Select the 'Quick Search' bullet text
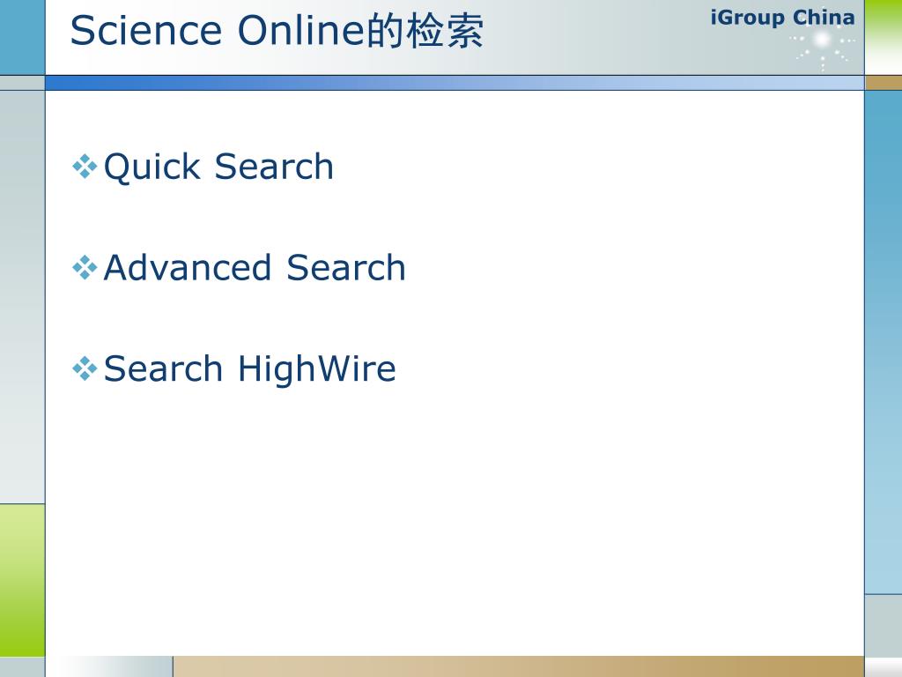The height and width of the screenshot is (677, 902). click(x=218, y=167)
